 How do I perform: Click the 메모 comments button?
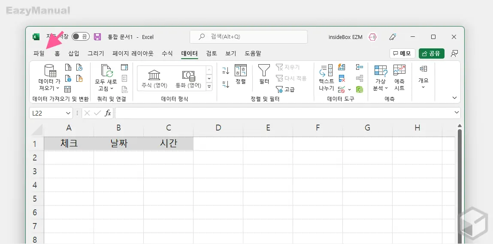402,54
